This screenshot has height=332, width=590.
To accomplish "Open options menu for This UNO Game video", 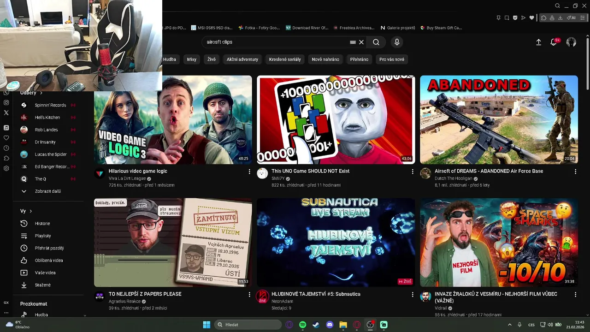I will [x=413, y=172].
